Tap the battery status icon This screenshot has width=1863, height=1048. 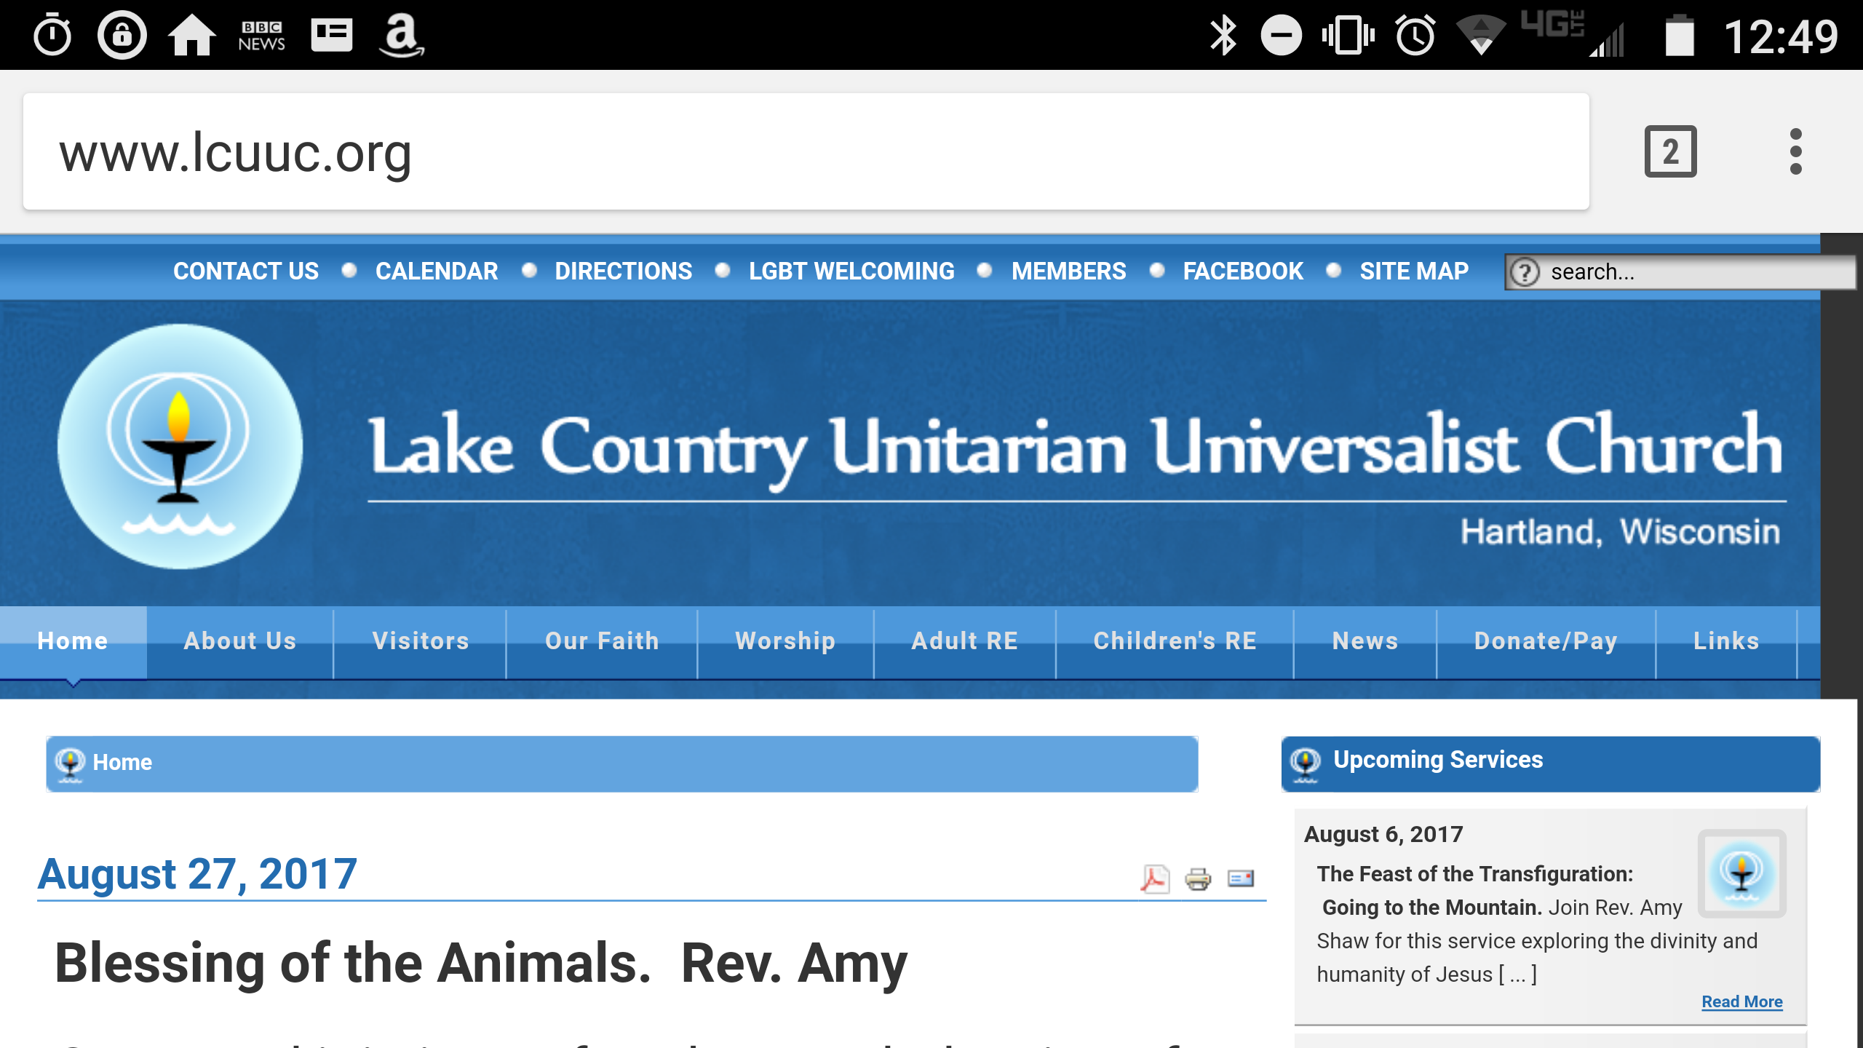pos(1680,35)
